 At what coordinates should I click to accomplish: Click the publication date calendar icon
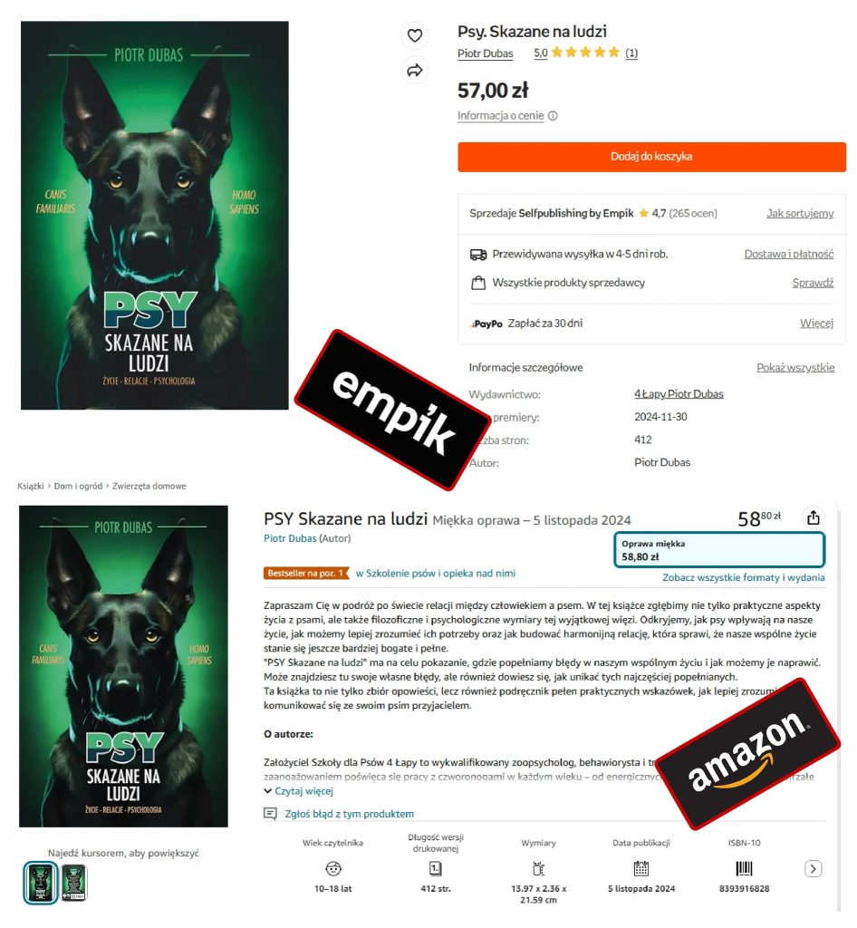point(641,869)
